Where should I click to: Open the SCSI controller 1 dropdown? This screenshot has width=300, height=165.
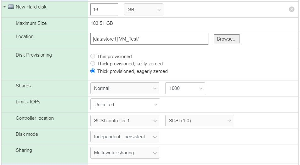125,121
